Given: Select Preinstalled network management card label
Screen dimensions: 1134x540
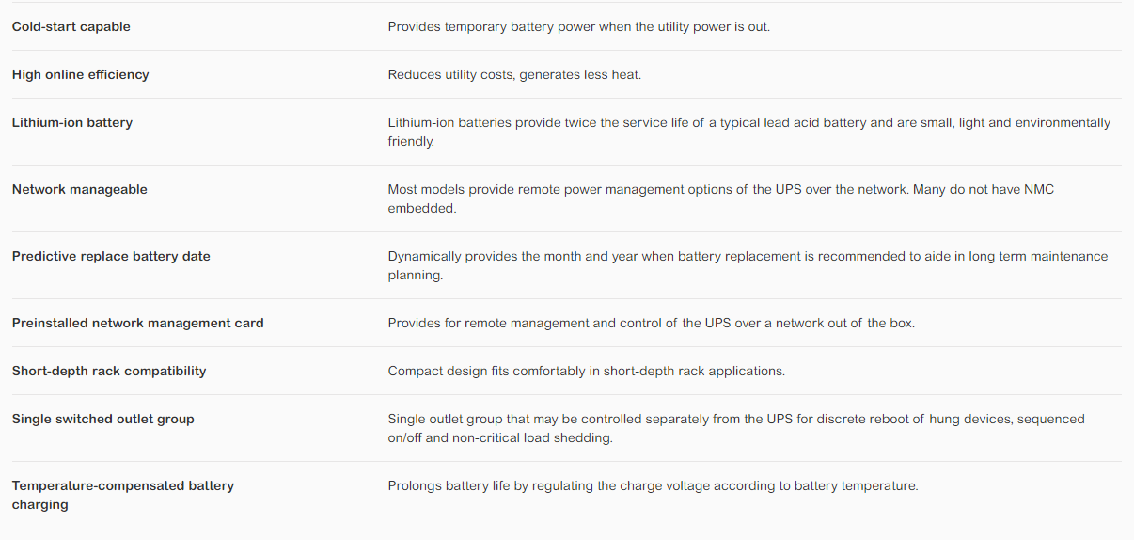Looking at the screenshot, I should coord(138,323).
